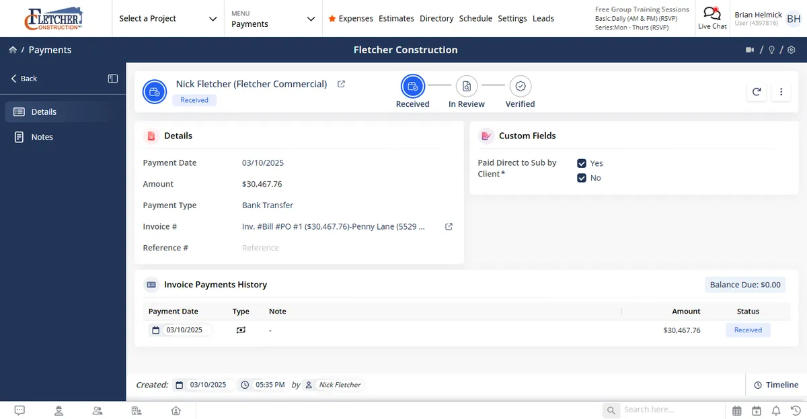This screenshot has width=807, height=419.
Task: Collapse the sidebar with the panel icon
Action: (113, 79)
